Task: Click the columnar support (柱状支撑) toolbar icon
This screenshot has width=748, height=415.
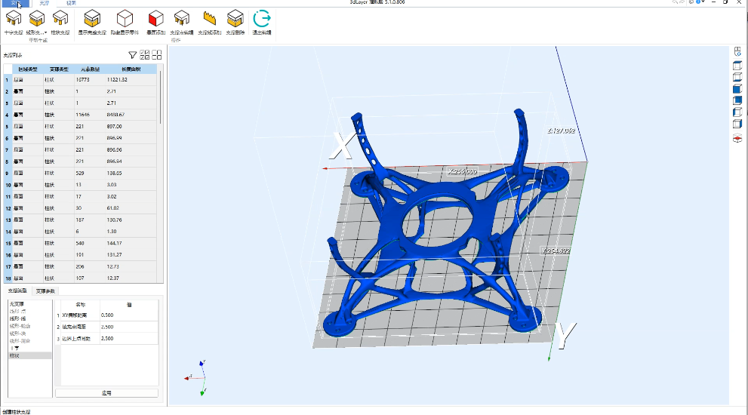Action: pos(61,20)
